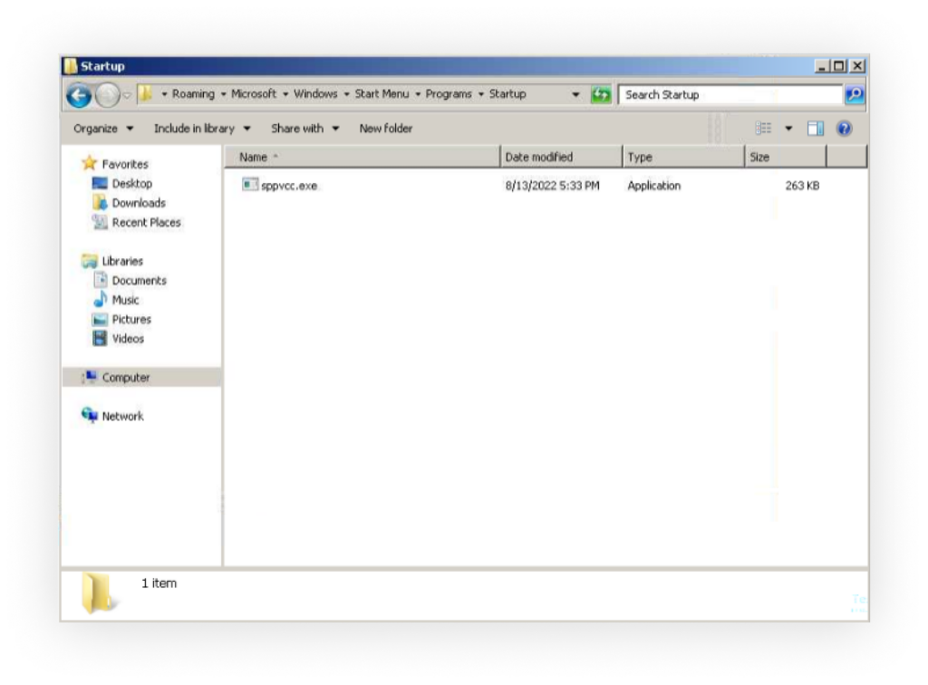The width and height of the screenshot is (928, 685).
Task: Click the sppvcc.exe application icon
Action: click(250, 185)
